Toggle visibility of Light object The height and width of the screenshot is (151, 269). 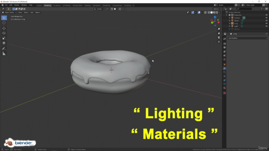[266, 26]
